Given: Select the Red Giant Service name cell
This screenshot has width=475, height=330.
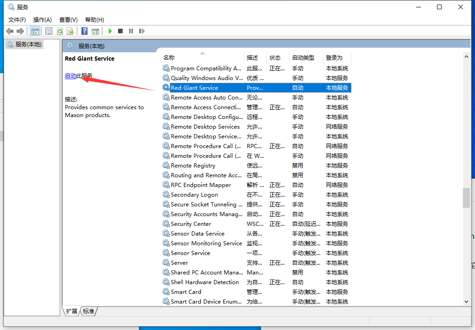Looking at the screenshot, I should (x=194, y=87).
